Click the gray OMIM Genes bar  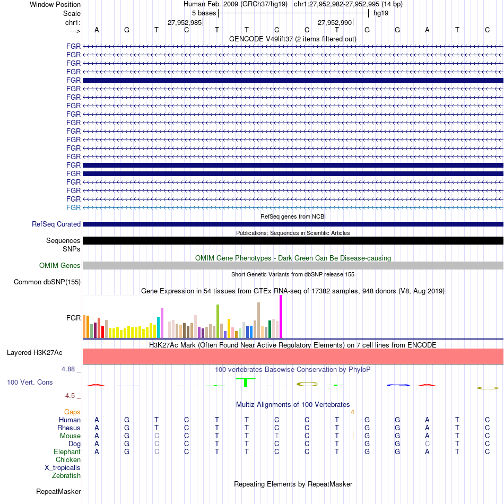tap(293, 265)
